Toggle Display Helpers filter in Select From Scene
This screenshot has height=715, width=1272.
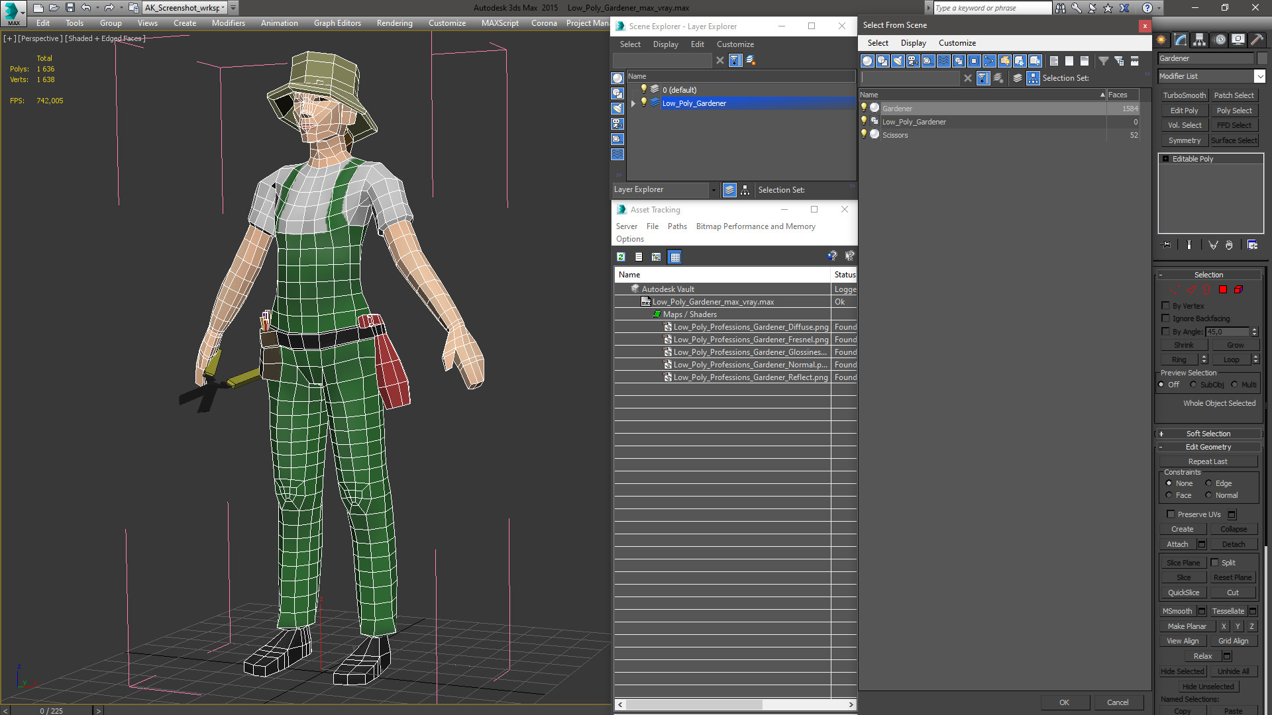(x=928, y=61)
